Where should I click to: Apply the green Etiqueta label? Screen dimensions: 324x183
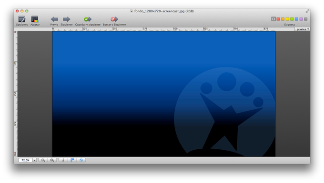coord(292,19)
